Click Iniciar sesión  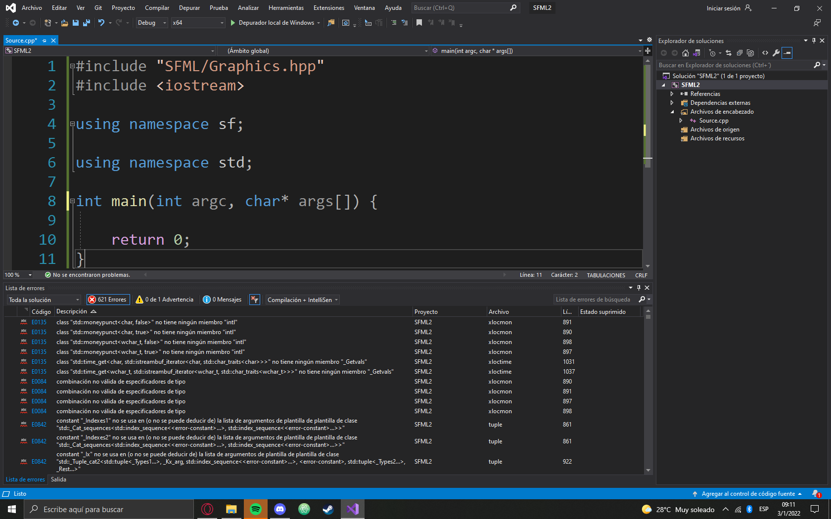pyautogui.click(x=729, y=8)
